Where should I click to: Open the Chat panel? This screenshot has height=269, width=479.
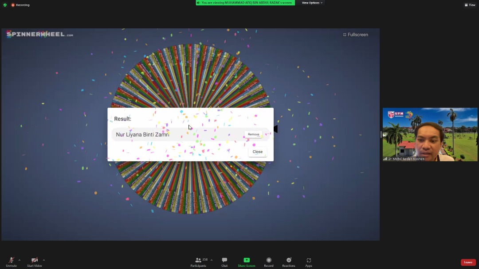coord(224,261)
